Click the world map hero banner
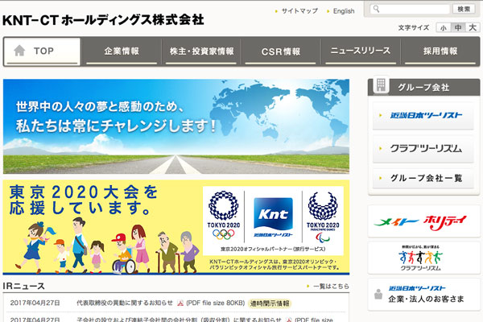 [176, 126]
